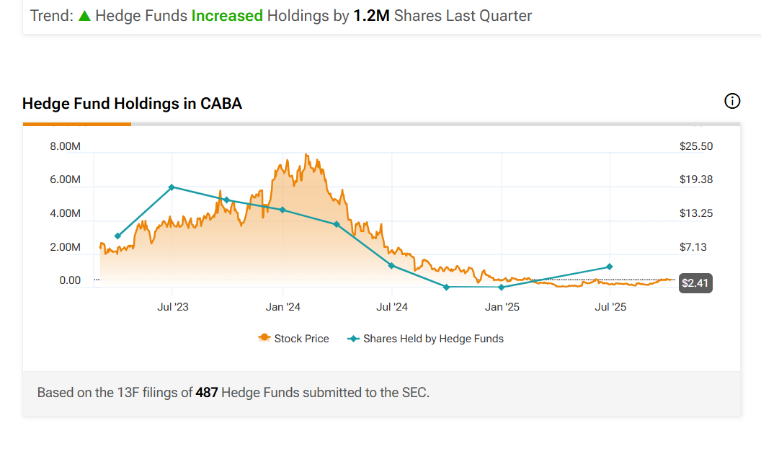This screenshot has height=472, width=761.
Task: Click the Jan '25 x-axis label
Action: point(502,307)
